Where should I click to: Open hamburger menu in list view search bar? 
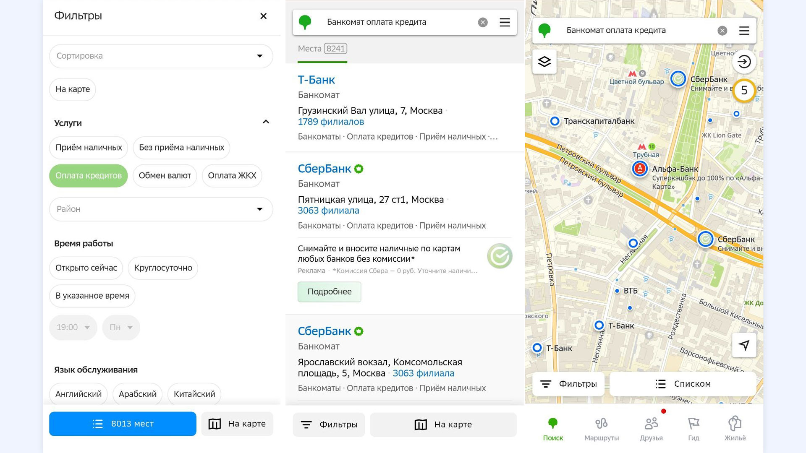[505, 23]
